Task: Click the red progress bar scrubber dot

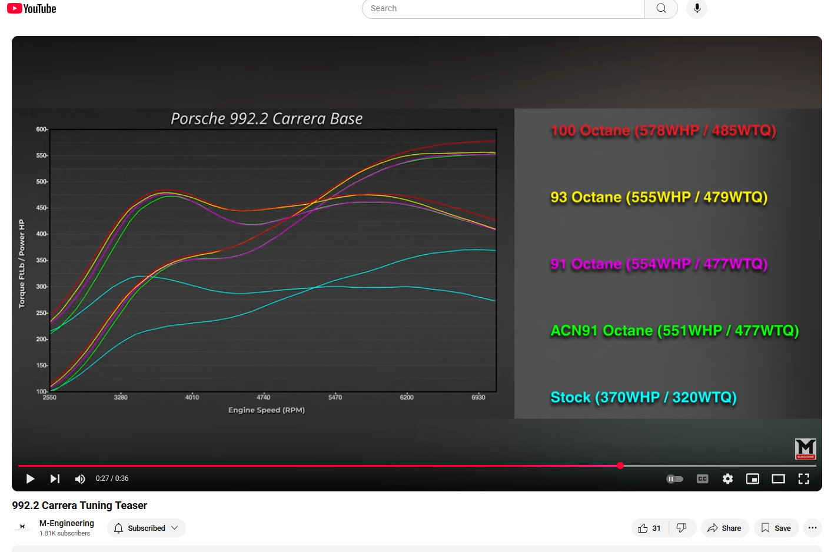Action: pos(620,465)
